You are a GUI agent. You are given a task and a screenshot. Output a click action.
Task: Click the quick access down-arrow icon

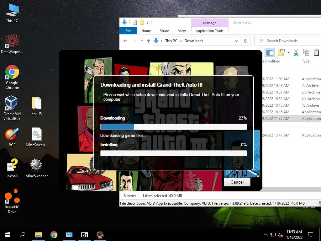(124, 22)
